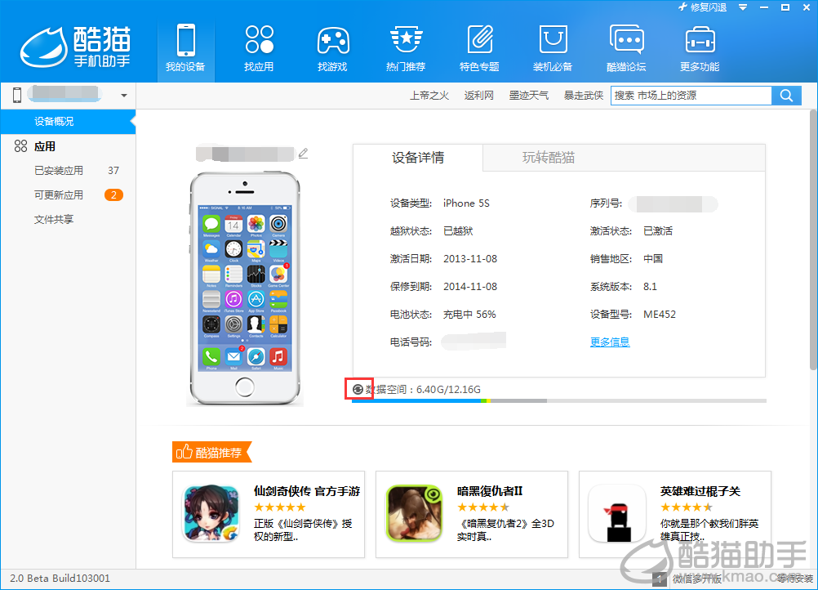Viewport: 818px width, 590px height.
Task: Switch to 热门推荐 page
Action: 406,48
